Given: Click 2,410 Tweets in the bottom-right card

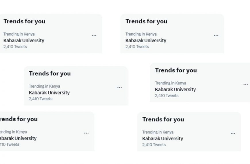Looking at the screenshot, I should pos(154,145).
